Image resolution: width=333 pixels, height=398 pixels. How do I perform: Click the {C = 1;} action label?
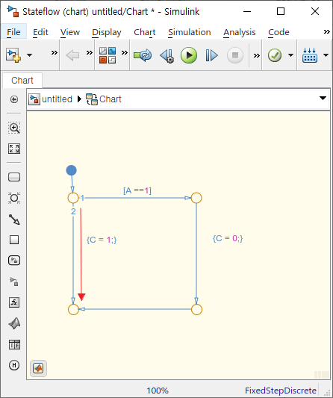coord(102,240)
